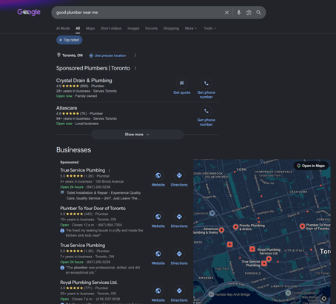Click the leaking faucet review snippet
Screen dimensions: 336x304
104,233
